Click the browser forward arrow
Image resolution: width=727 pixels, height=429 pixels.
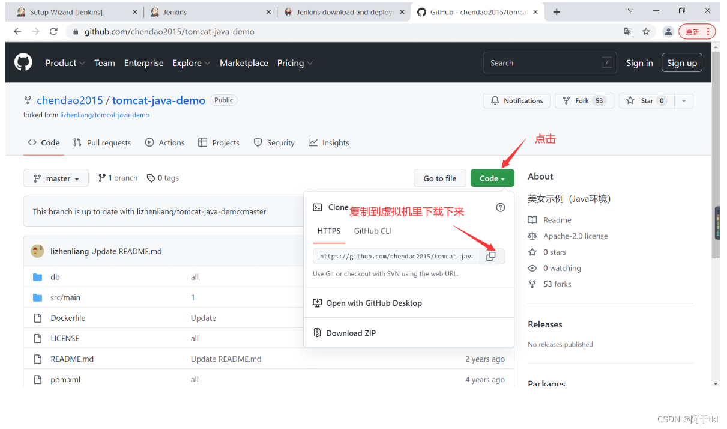pyautogui.click(x=36, y=31)
